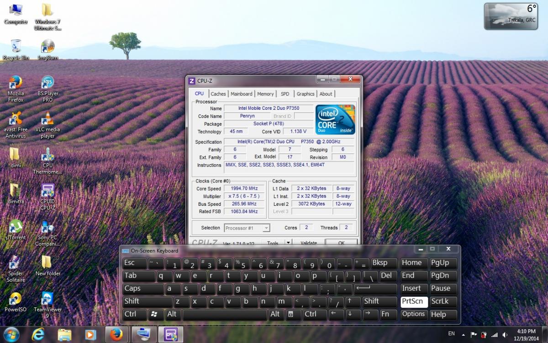The width and height of the screenshot is (548, 343).
Task: Click the Package value 'Socket P (478)'
Action: (x=269, y=124)
